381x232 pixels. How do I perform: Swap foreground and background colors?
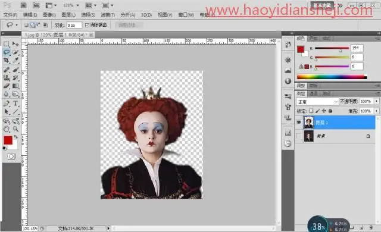(16, 137)
